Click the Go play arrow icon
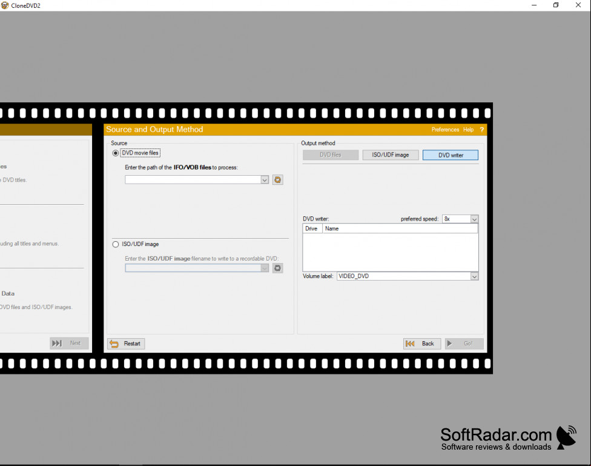Image resolution: width=591 pixels, height=466 pixels. tap(450, 344)
